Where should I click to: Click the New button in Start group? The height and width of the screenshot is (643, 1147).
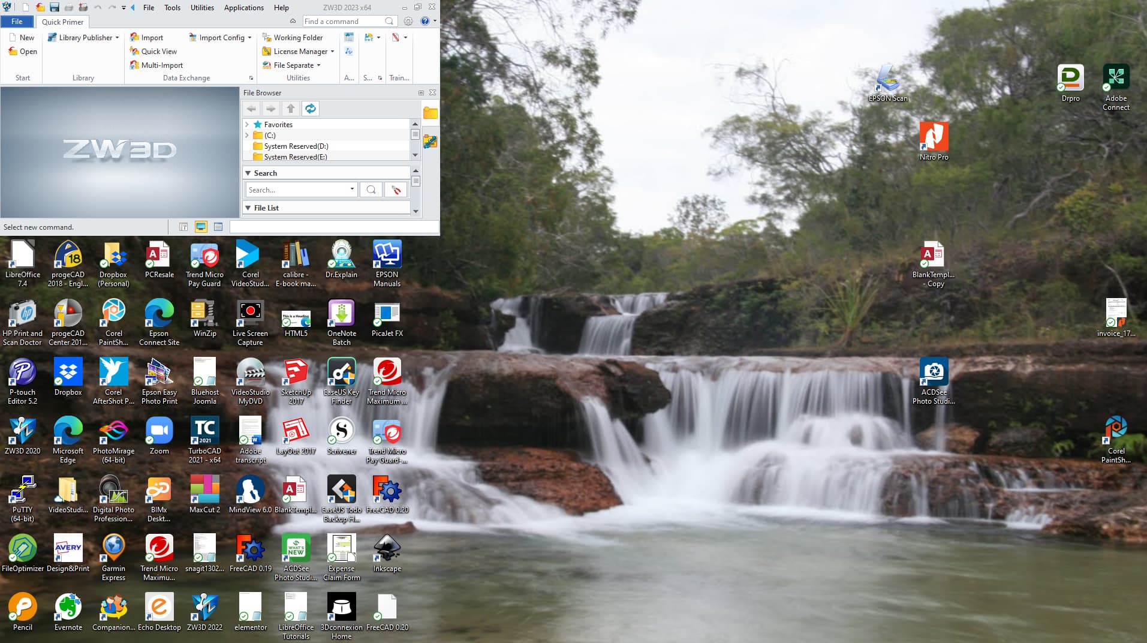pos(22,38)
